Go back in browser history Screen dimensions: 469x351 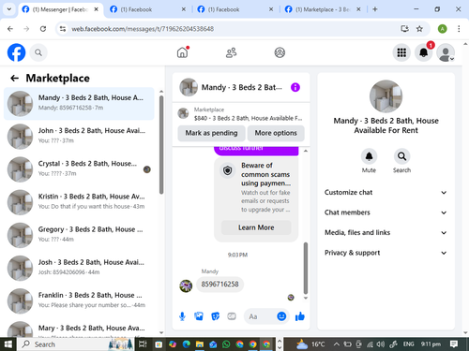coord(10,29)
